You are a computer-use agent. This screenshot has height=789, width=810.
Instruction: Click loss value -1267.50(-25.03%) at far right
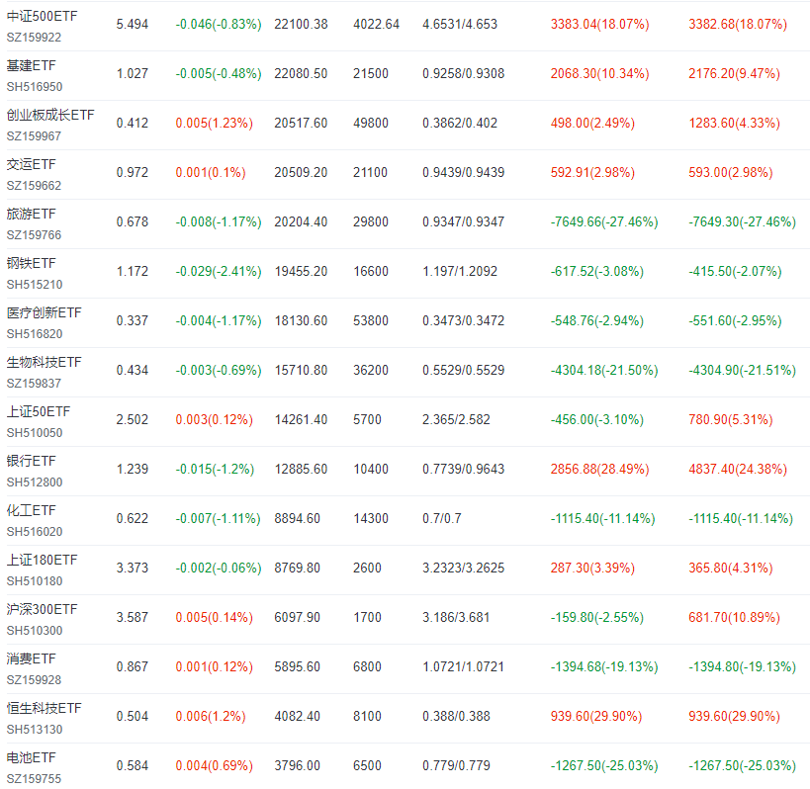coord(743,765)
